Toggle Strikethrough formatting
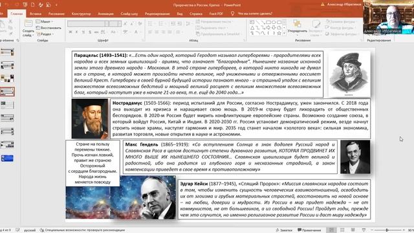414x233 pixels. pyautogui.click(x=96, y=32)
